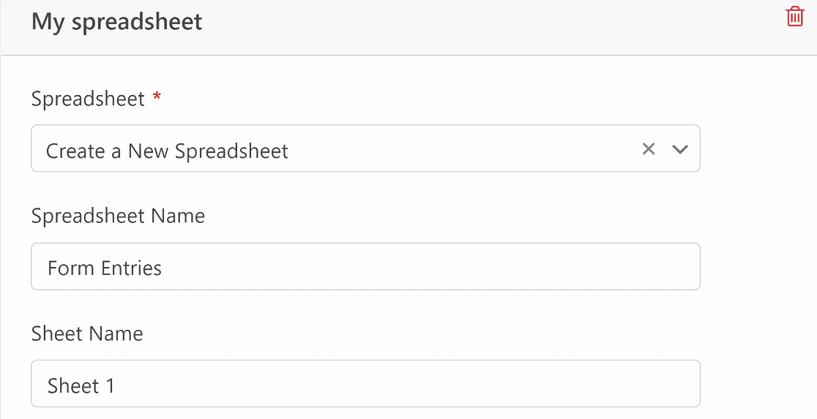
Task: Click the digit 1 in Sheet Name
Action: pyautogui.click(x=110, y=385)
